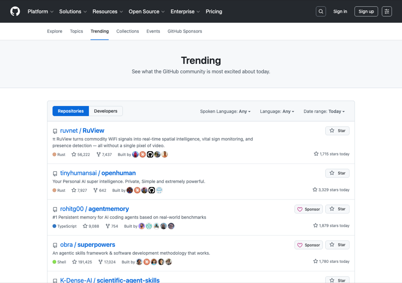
Task: Star the ruvnet / RuView repository
Action: [337, 131]
